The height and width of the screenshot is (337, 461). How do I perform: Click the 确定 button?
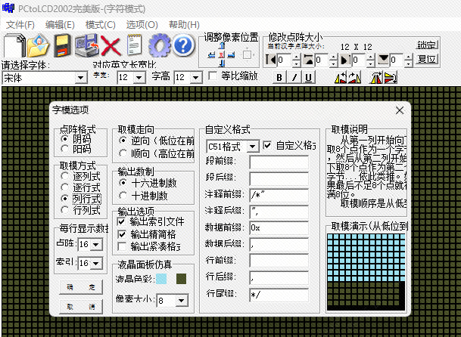pyautogui.click(x=81, y=287)
